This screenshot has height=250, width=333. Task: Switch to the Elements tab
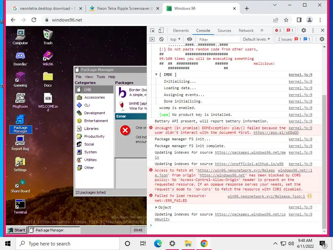coord(181,30)
